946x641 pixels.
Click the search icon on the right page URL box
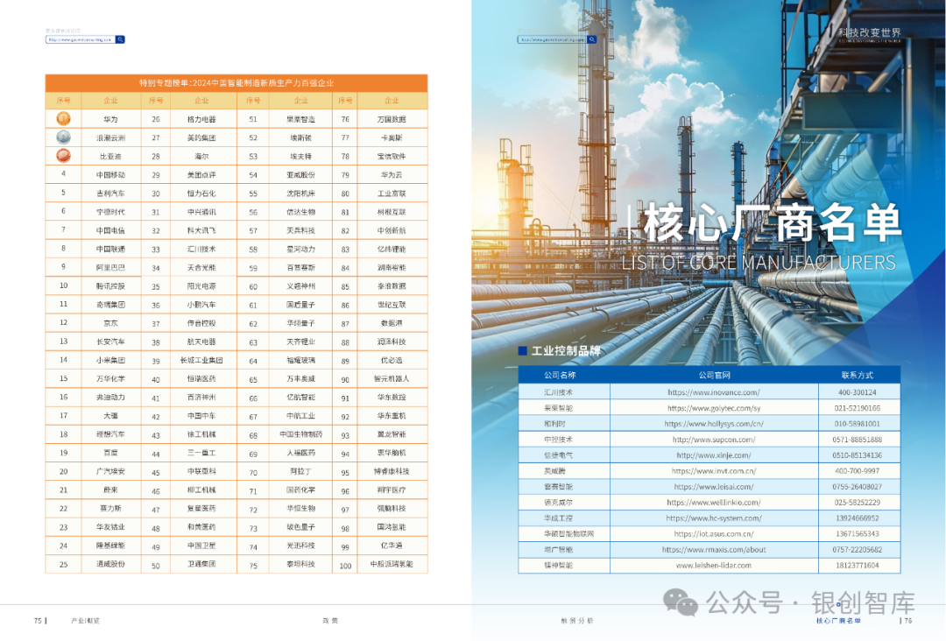click(x=592, y=39)
